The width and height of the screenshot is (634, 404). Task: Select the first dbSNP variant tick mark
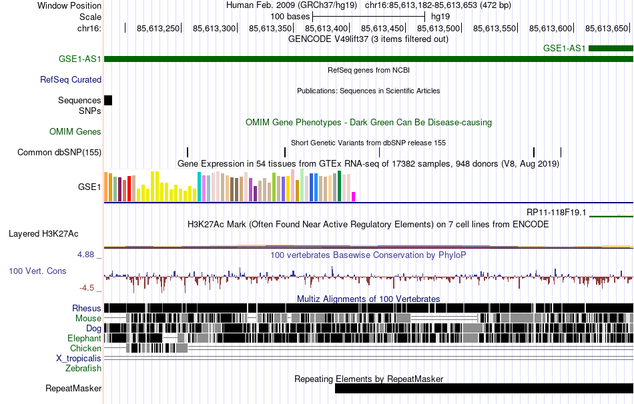coord(188,152)
